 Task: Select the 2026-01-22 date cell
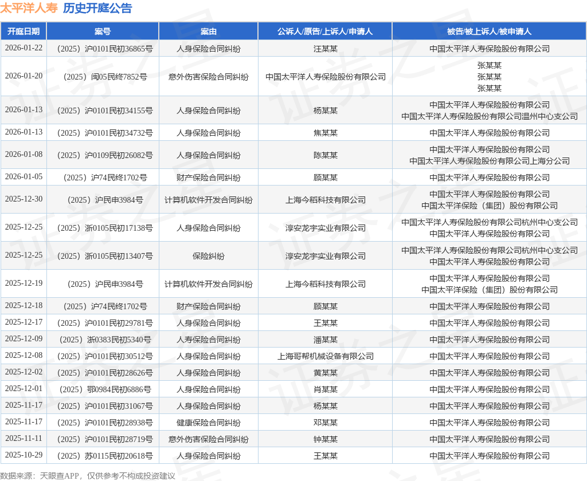(24, 48)
